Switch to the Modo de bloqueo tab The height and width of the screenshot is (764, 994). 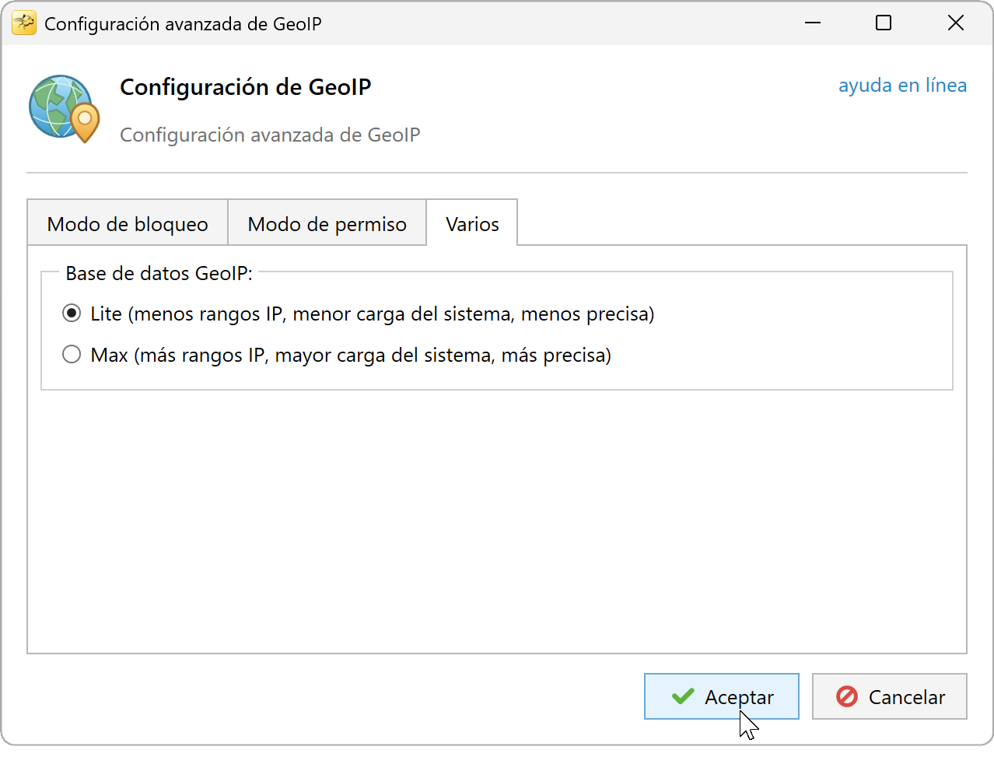coord(128,224)
